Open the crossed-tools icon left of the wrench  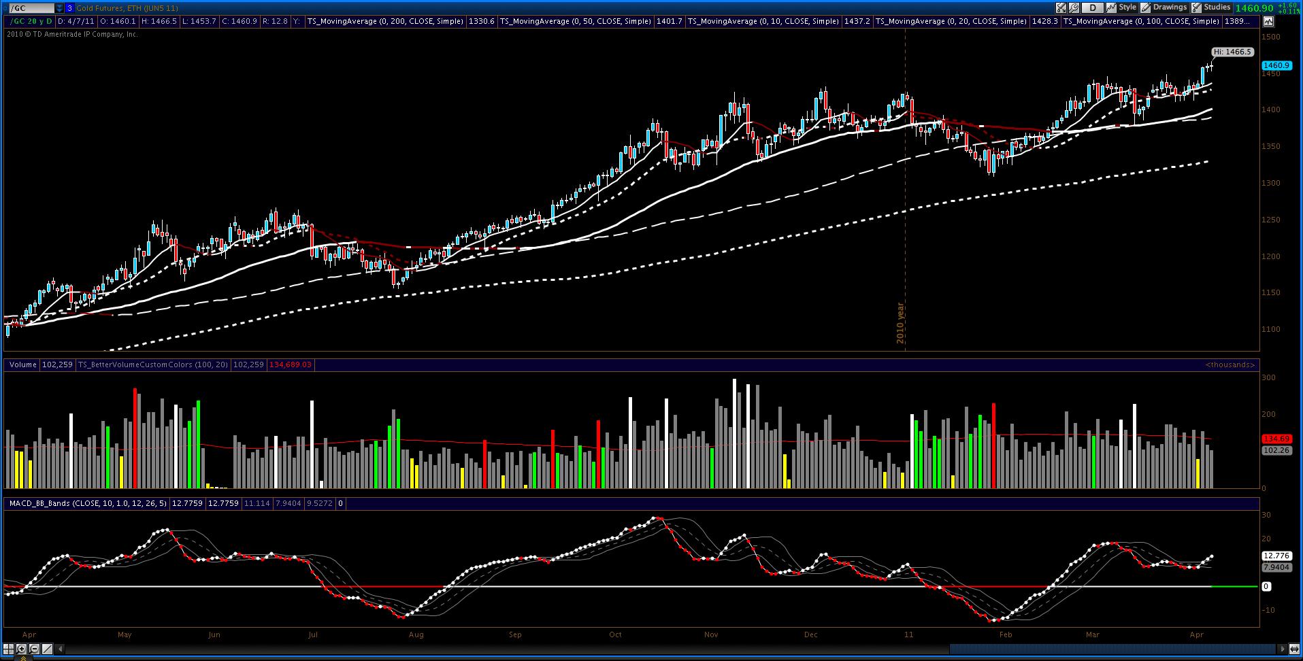[1061, 7]
